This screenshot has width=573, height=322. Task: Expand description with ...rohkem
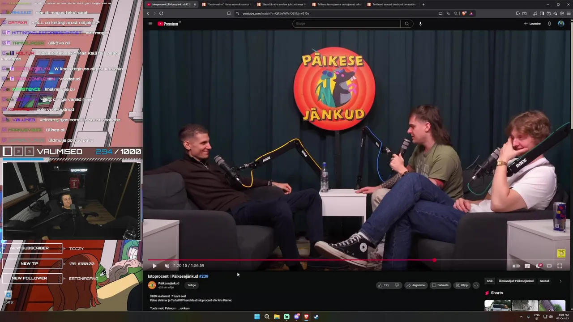click(184, 308)
